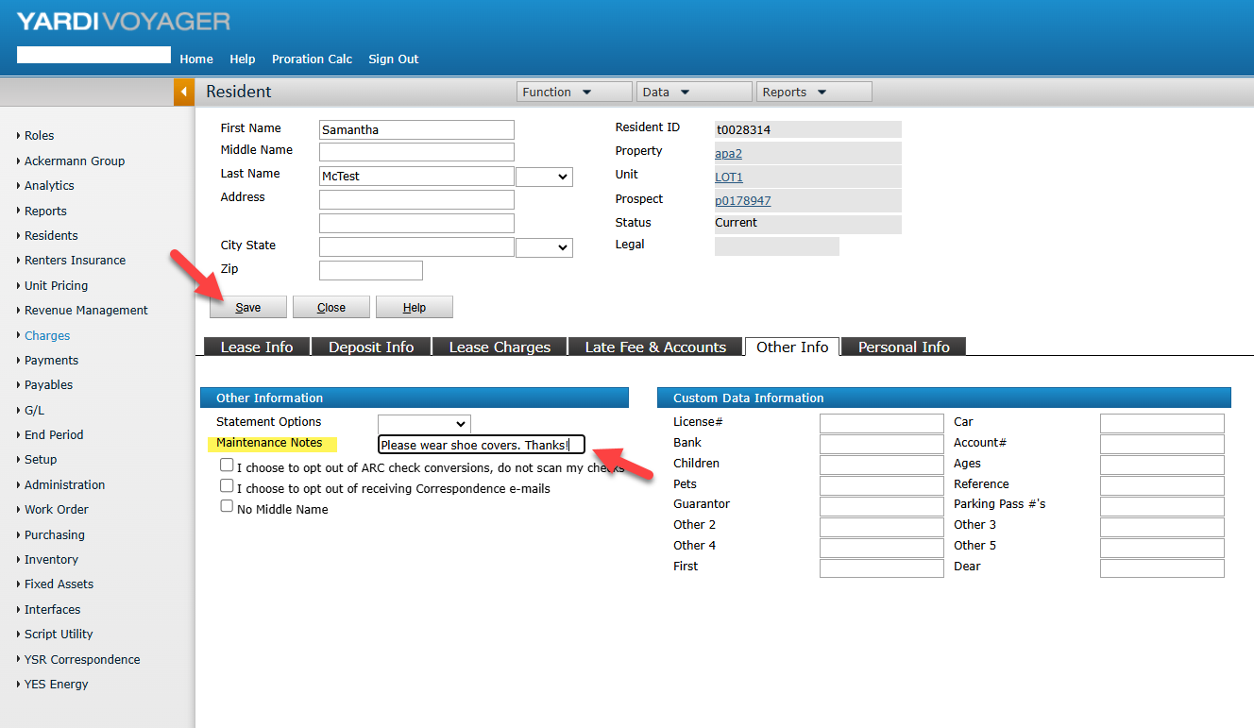The width and height of the screenshot is (1254, 728).
Task: Tick the No Middle Name checkbox
Action: [227, 507]
